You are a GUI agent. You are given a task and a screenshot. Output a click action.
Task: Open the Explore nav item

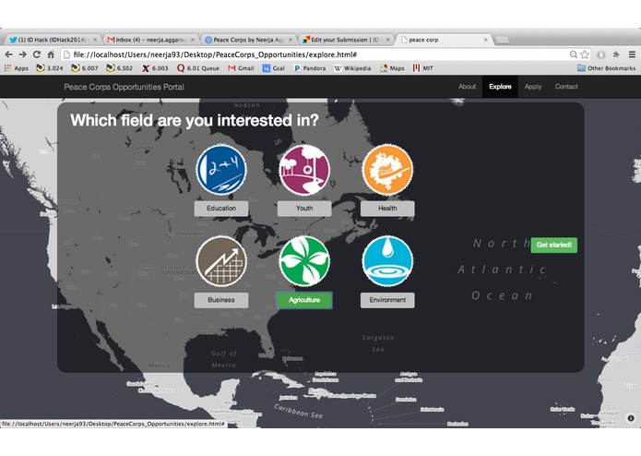pos(500,87)
